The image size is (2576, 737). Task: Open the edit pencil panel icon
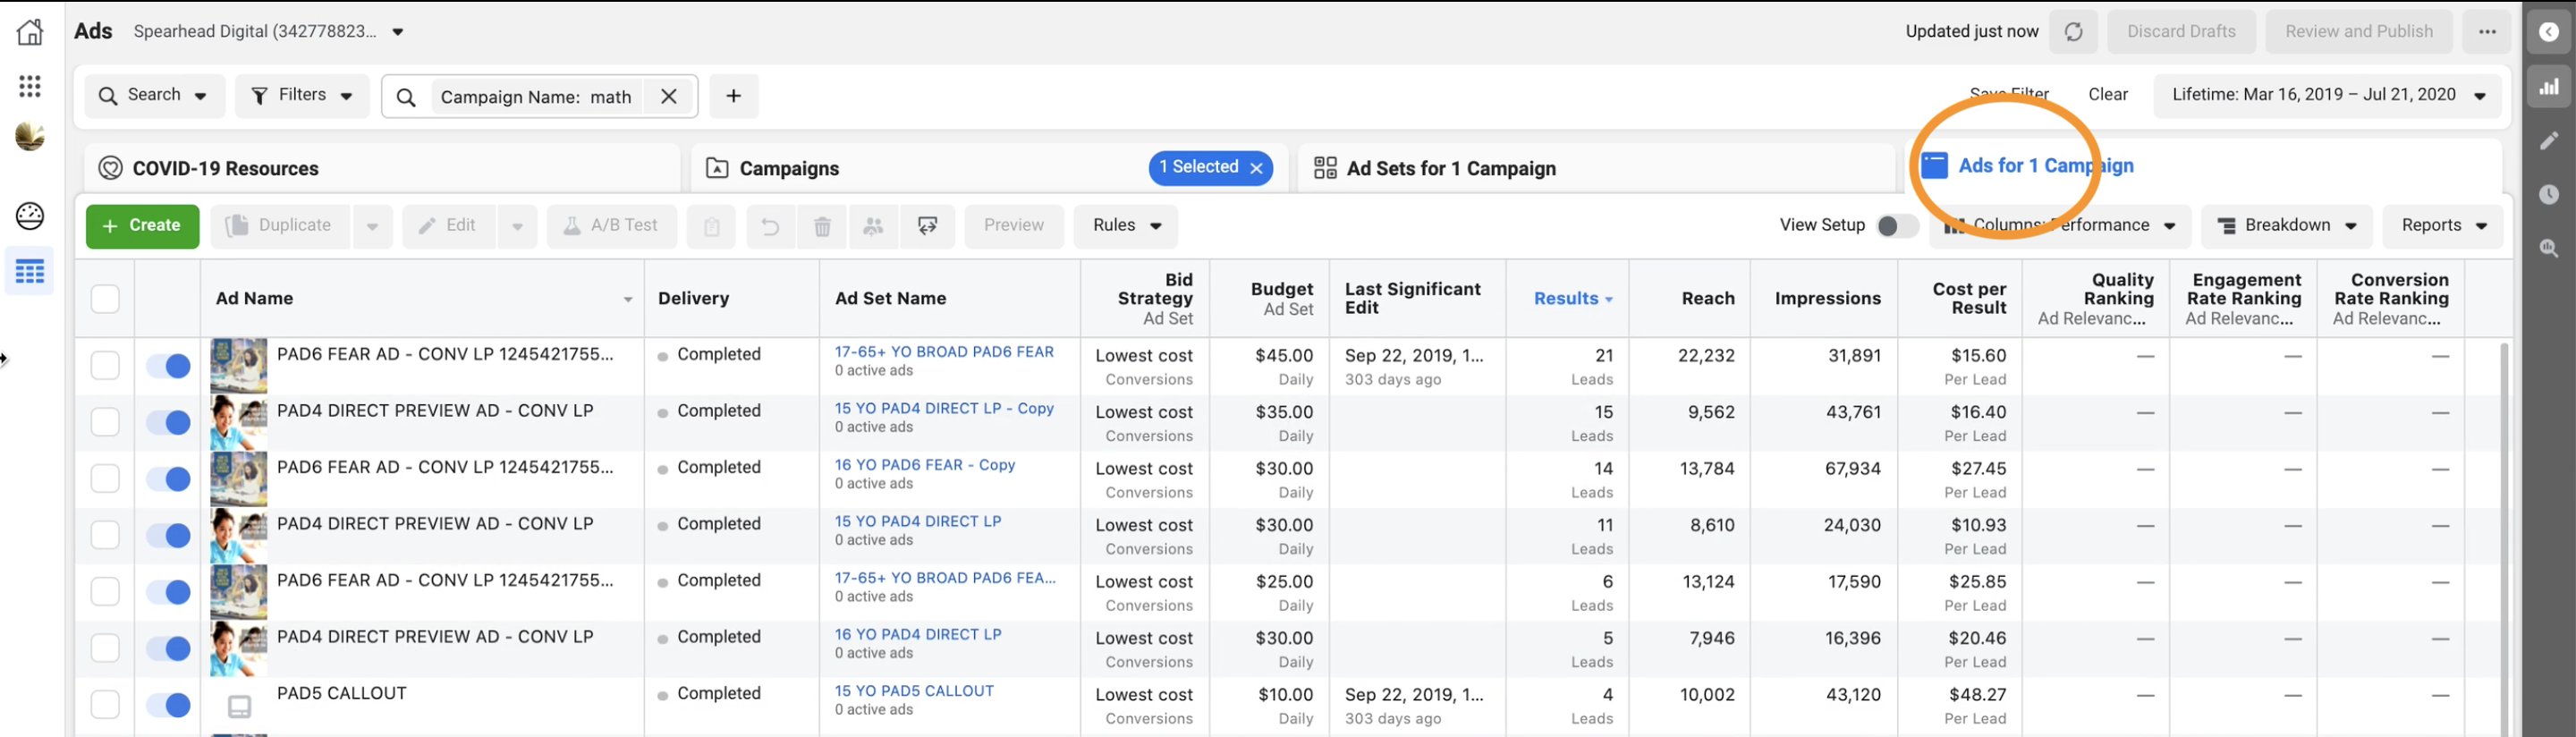pos(2548,140)
